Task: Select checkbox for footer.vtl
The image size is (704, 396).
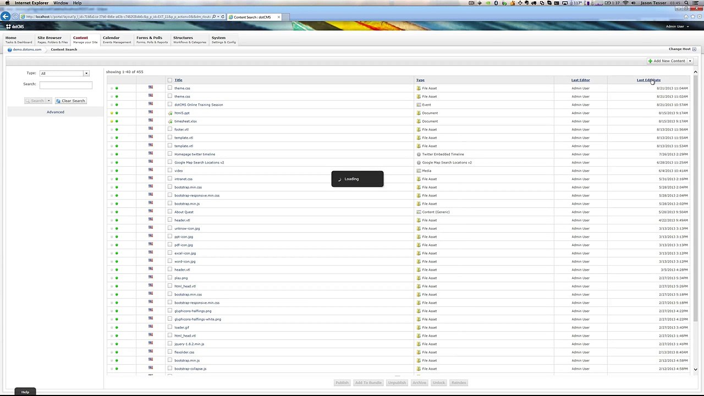Action: pyautogui.click(x=170, y=129)
